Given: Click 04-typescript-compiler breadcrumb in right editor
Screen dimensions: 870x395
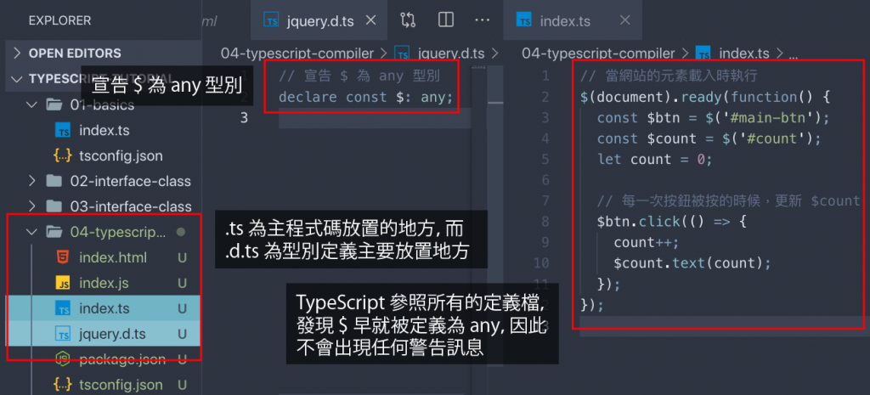Looking at the screenshot, I should 599,54.
